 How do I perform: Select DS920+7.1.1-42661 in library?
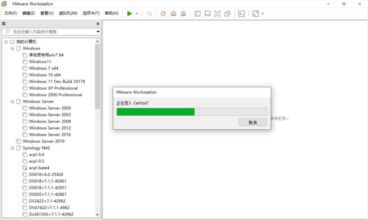[x=48, y=194]
